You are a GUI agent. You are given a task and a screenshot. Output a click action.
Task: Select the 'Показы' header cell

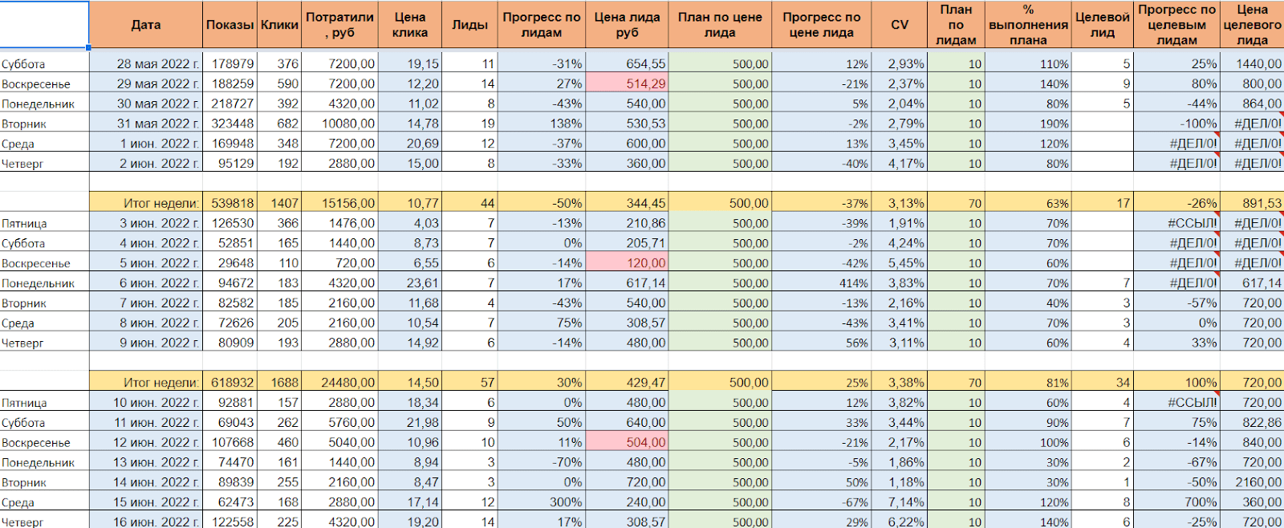coord(230,25)
